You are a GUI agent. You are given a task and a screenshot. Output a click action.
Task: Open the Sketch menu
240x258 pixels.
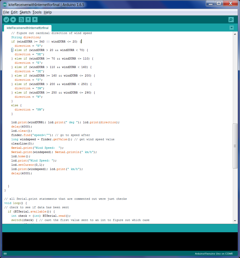(x=25, y=12)
